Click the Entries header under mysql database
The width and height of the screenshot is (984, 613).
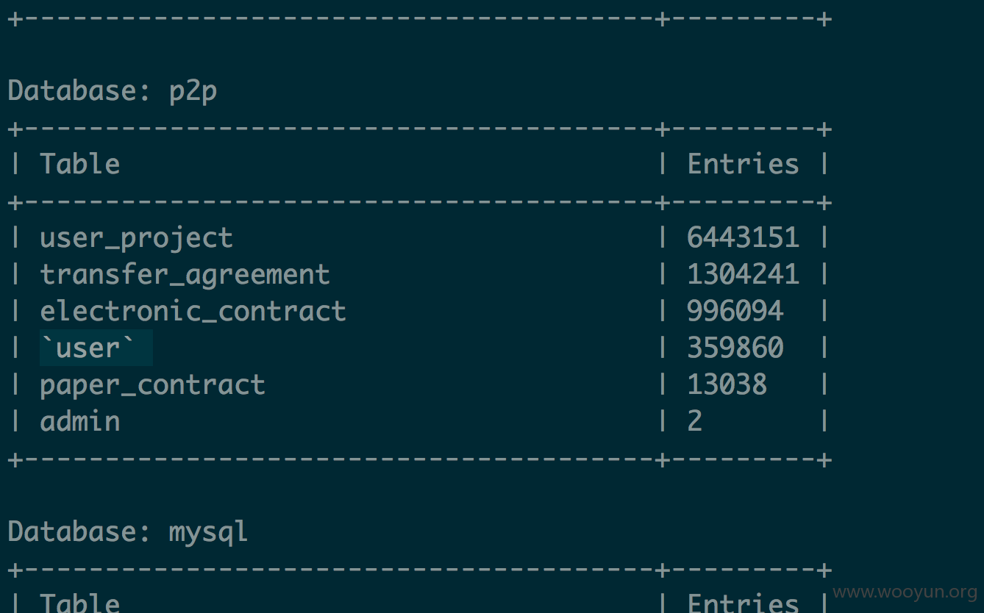click(x=743, y=603)
